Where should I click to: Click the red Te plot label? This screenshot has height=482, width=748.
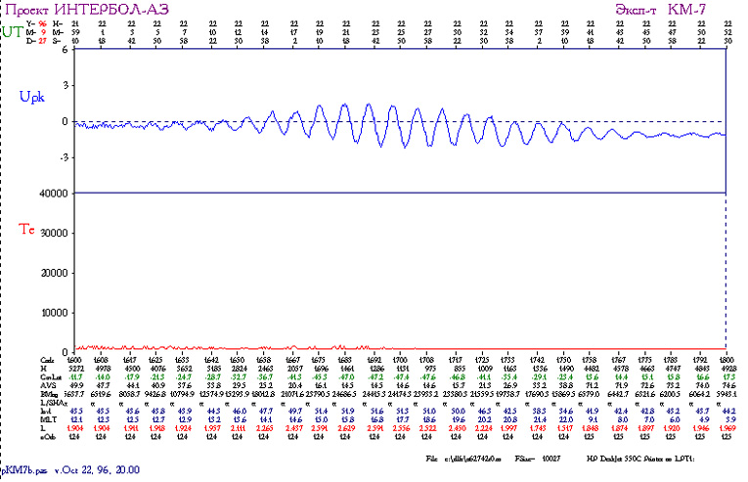click(x=27, y=228)
